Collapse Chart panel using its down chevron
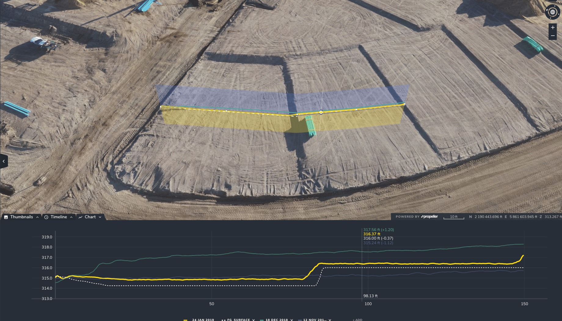Viewport: 562px width, 321px height. (100, 217)
